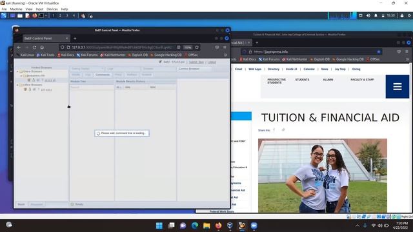Reset the zoom level badge in BeEF address bar
Screen dimensions: 413x232
coord(188,47)
